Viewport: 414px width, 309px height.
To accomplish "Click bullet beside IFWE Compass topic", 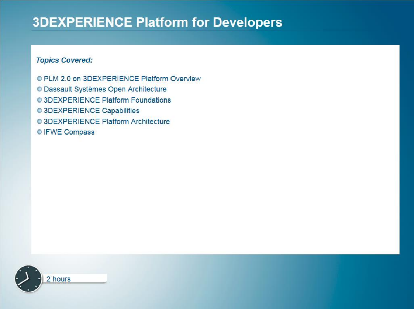I will [x=39, y=132].
